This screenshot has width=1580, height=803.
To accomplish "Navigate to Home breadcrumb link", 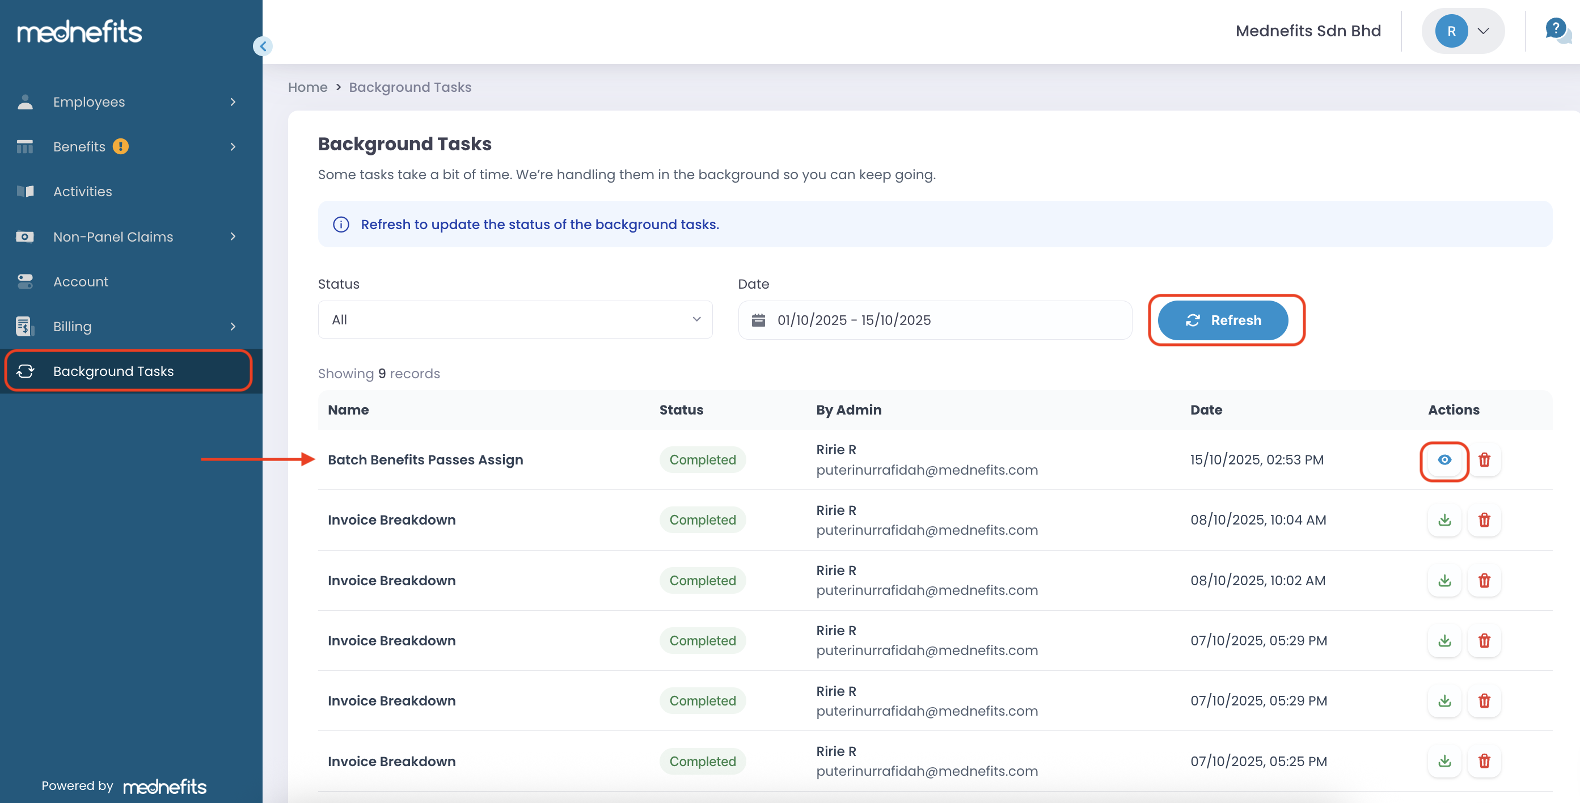I will point(307,87).
